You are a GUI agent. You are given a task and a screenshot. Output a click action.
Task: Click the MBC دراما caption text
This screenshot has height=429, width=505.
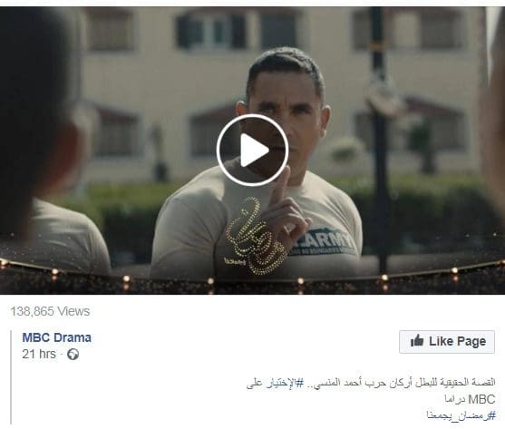tap(470, 399)
